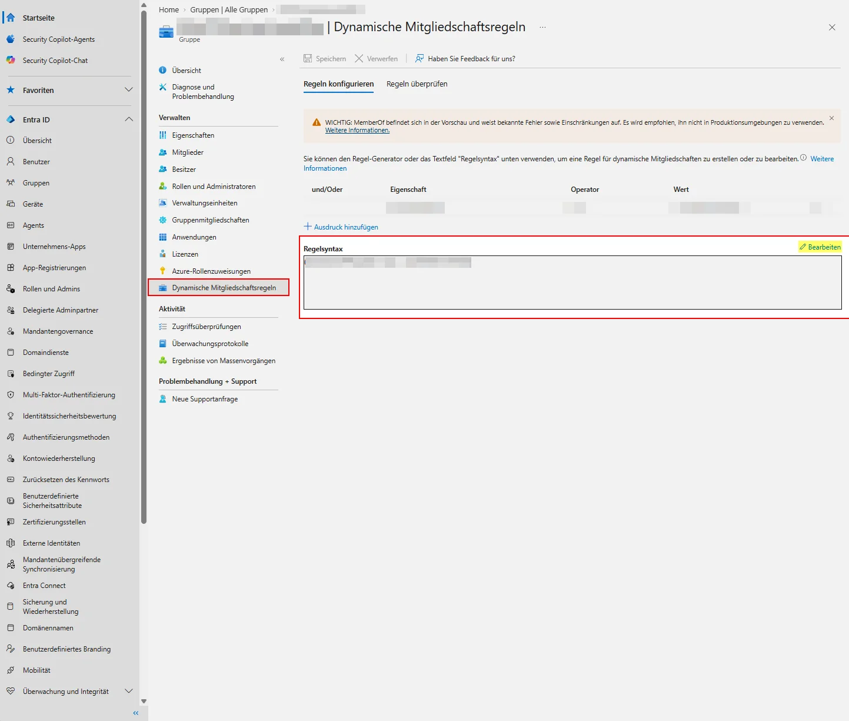Switch to Regeln überprüfen tab
Screen dimensions: 849x721
[x=417, y=84]
